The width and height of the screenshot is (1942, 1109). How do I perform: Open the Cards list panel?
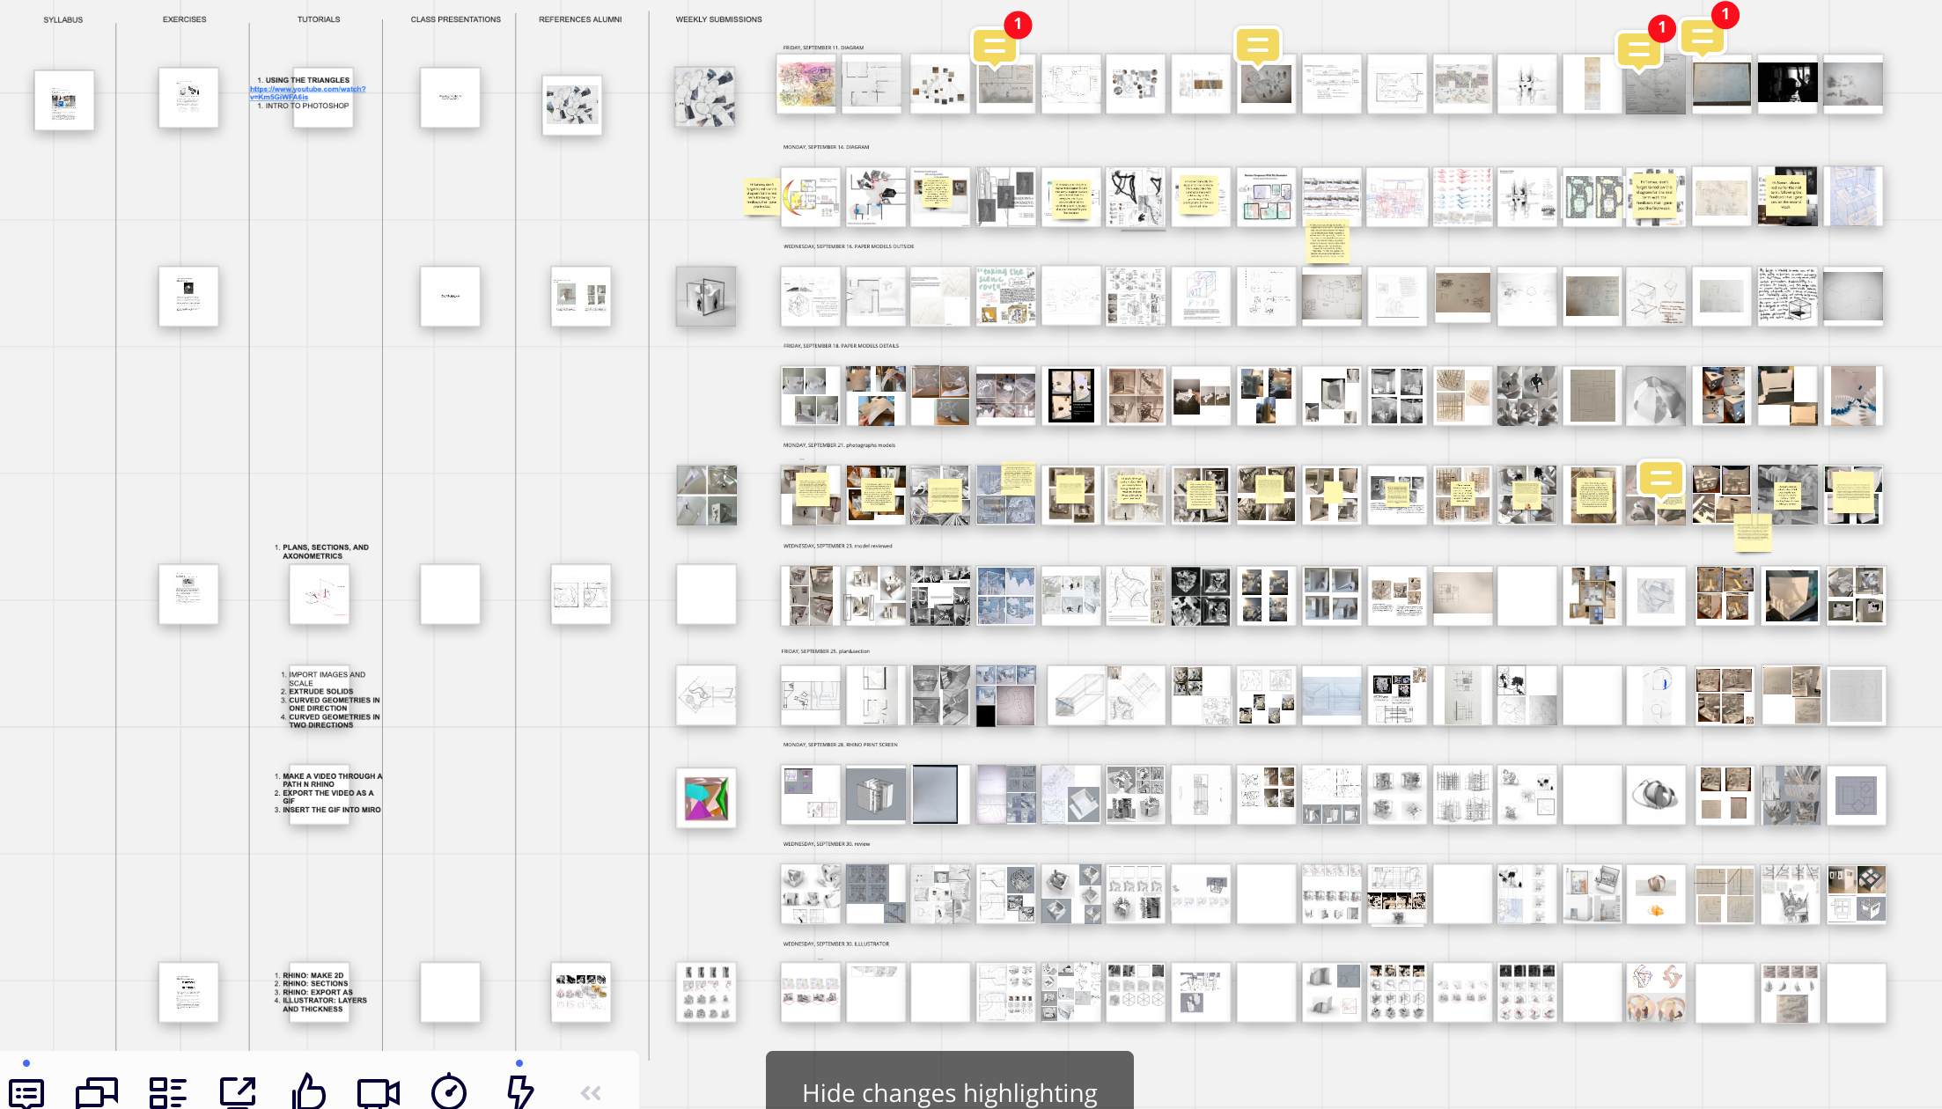168,1091
